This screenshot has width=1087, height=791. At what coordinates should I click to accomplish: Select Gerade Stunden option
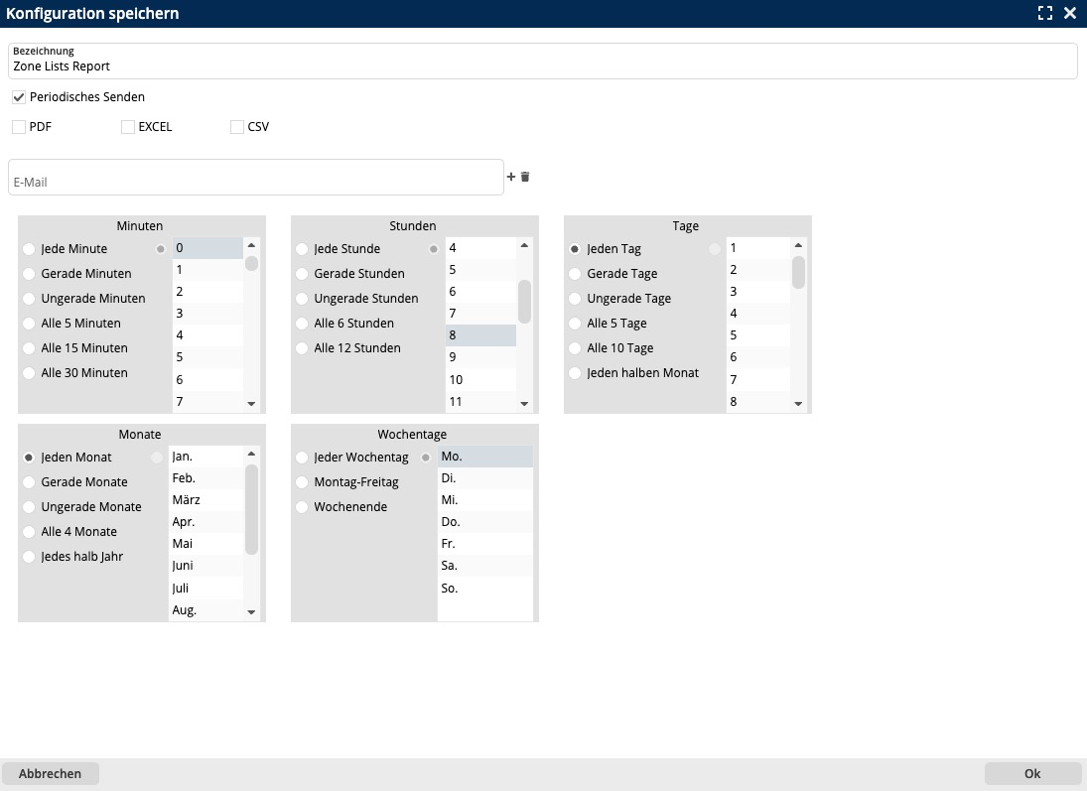[302, 274]
